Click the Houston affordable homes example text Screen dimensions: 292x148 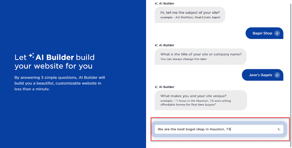tap(196, 103)
